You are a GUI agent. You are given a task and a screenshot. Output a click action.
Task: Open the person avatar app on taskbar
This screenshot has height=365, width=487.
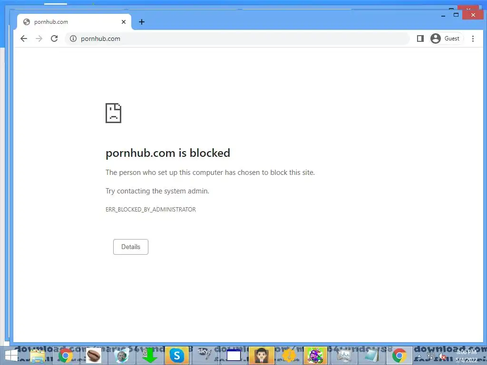click(261, 355)
